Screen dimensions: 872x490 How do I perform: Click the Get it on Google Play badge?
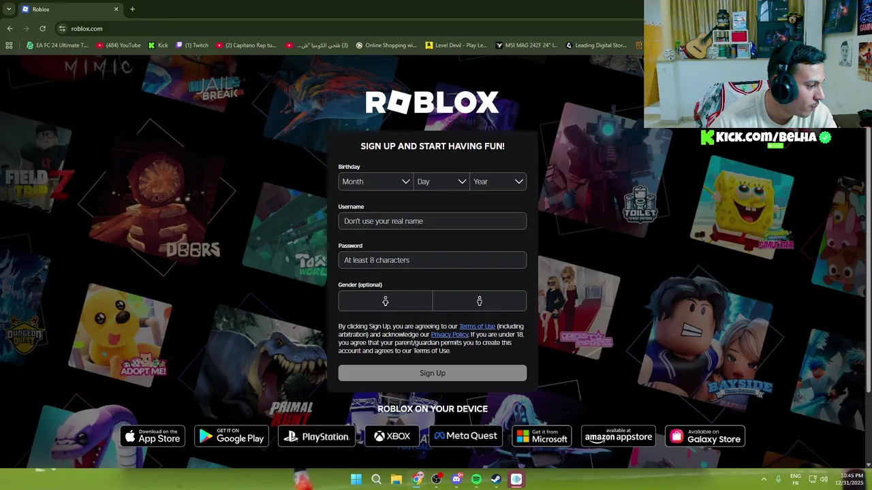coord(232,436)
